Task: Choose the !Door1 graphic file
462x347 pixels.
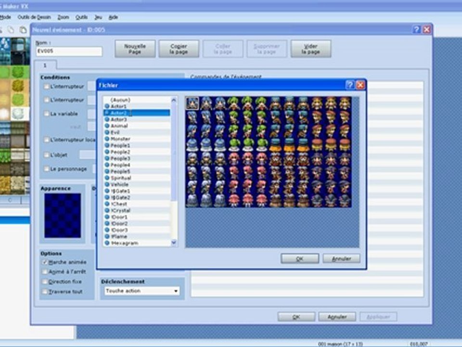Action: [137, 216]
